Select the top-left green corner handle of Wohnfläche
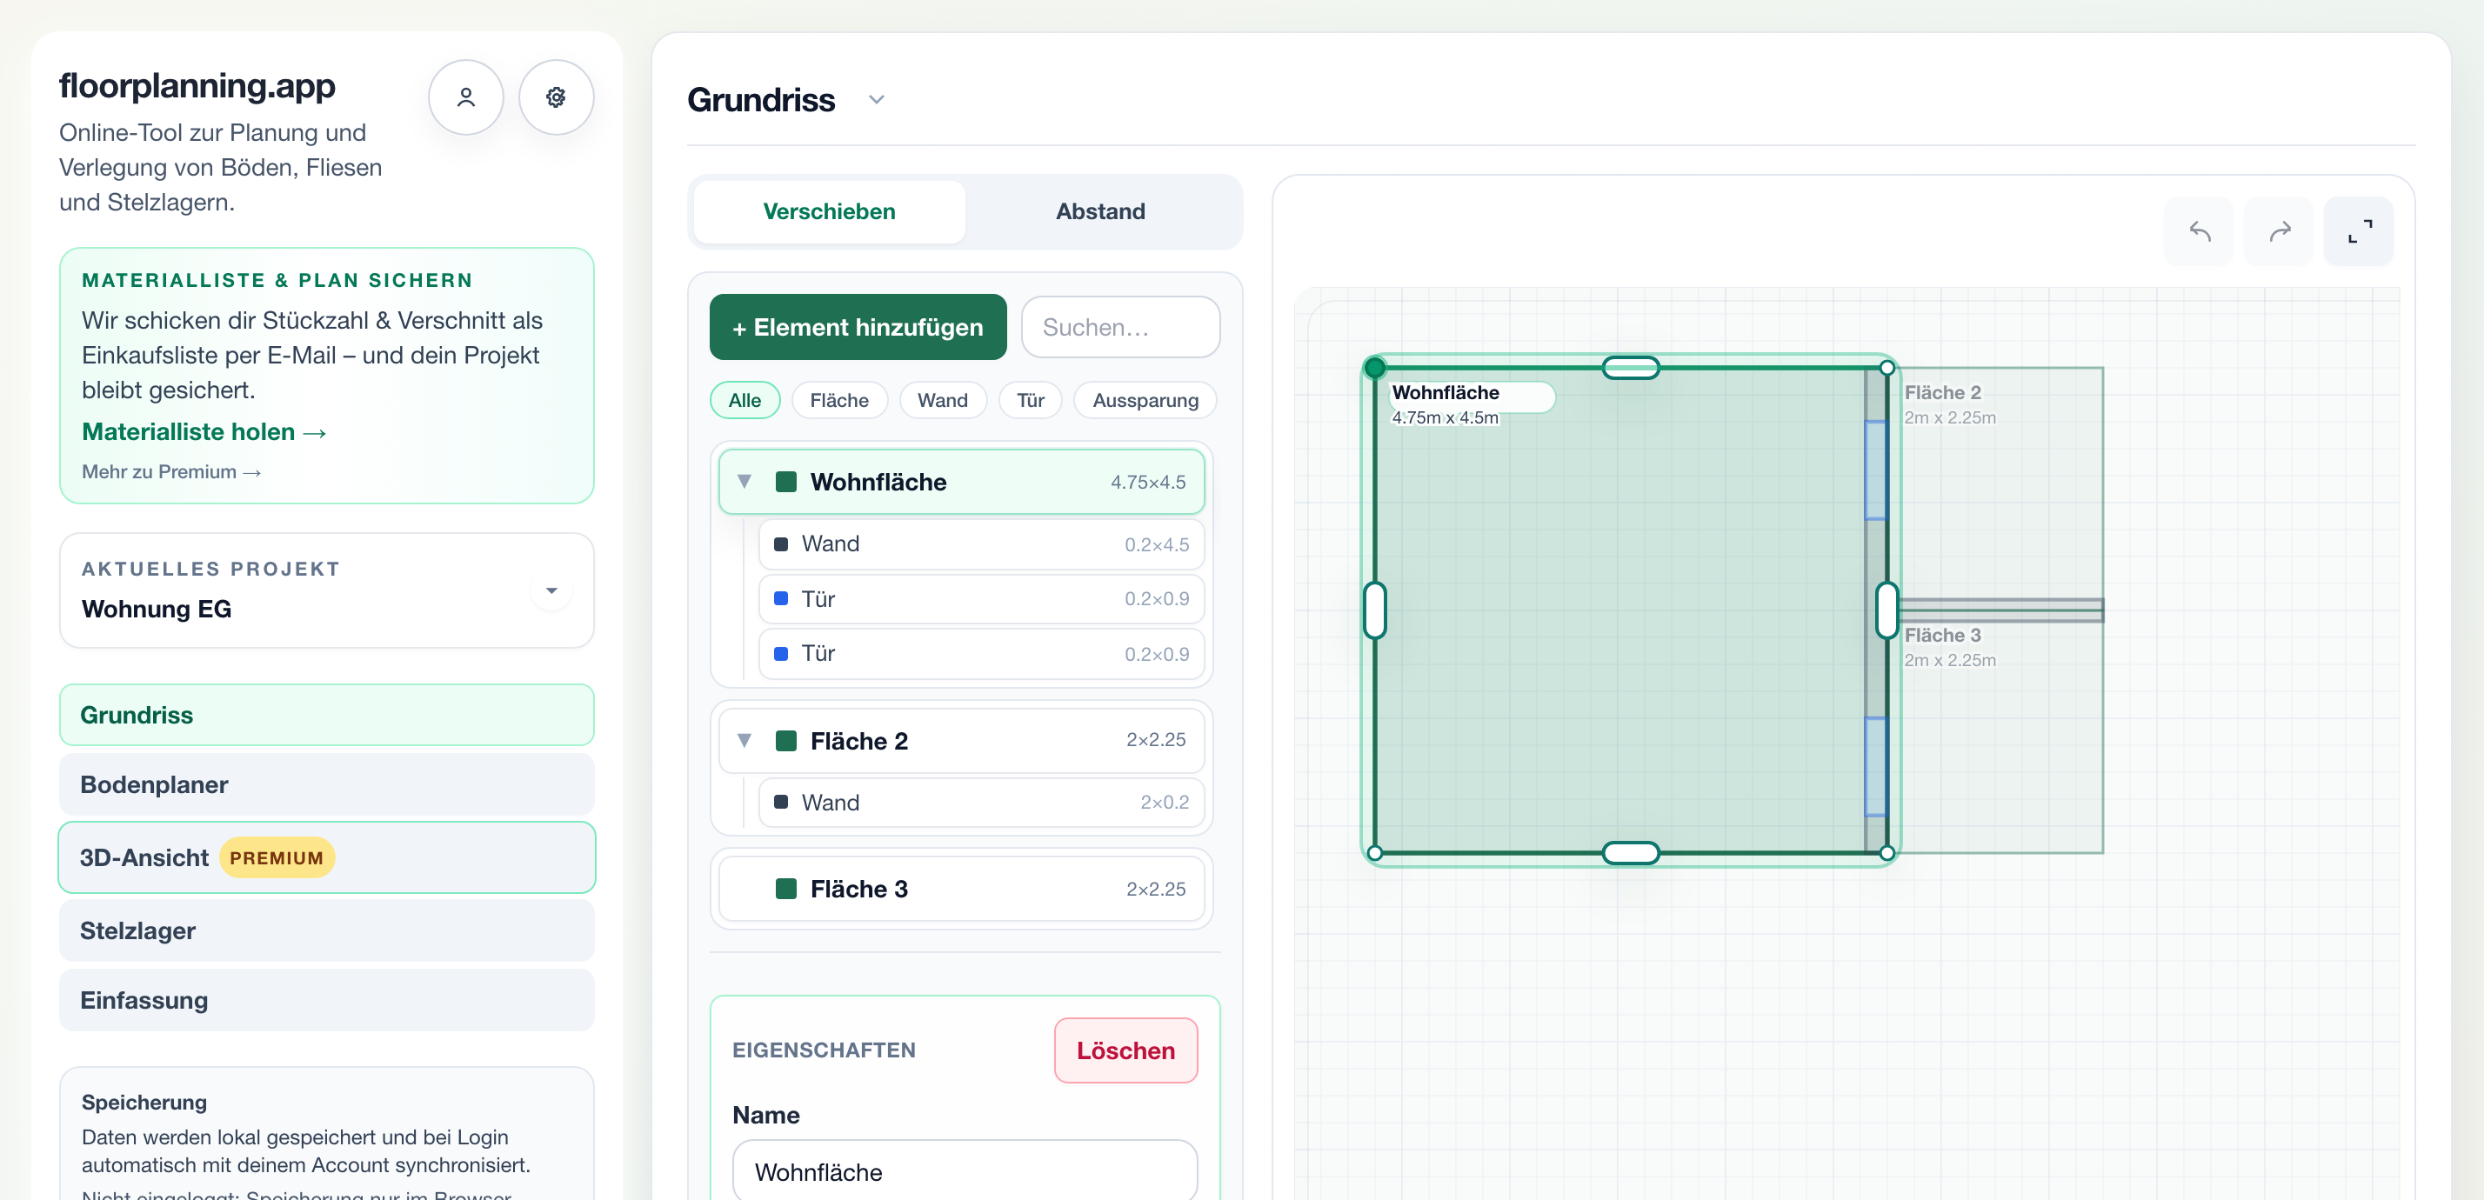Screen dimensions: 2484x1200 point(1375,367)
